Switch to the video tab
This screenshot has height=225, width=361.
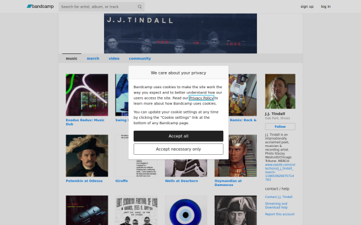click(x=114, y=59)
